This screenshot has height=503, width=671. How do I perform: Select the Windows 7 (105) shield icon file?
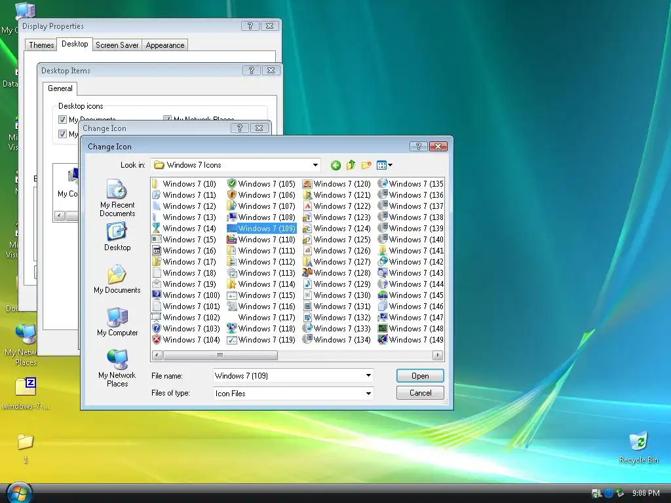tap(261, 184)
